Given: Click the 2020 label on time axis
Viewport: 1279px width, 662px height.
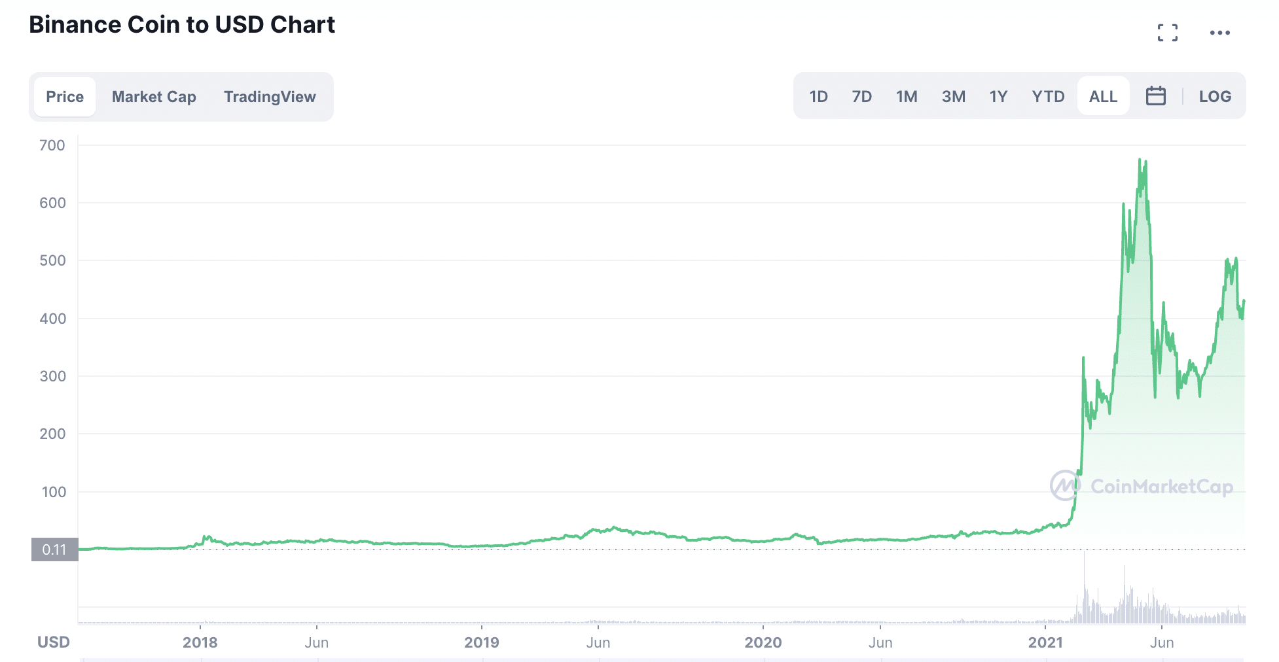Looking at the screenshot, I should pyautogui.click(x=763, y=642).
